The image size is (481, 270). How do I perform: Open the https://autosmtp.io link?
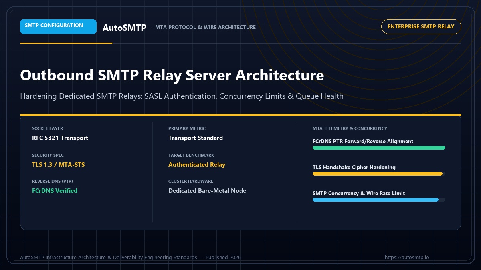pos(407,258)
